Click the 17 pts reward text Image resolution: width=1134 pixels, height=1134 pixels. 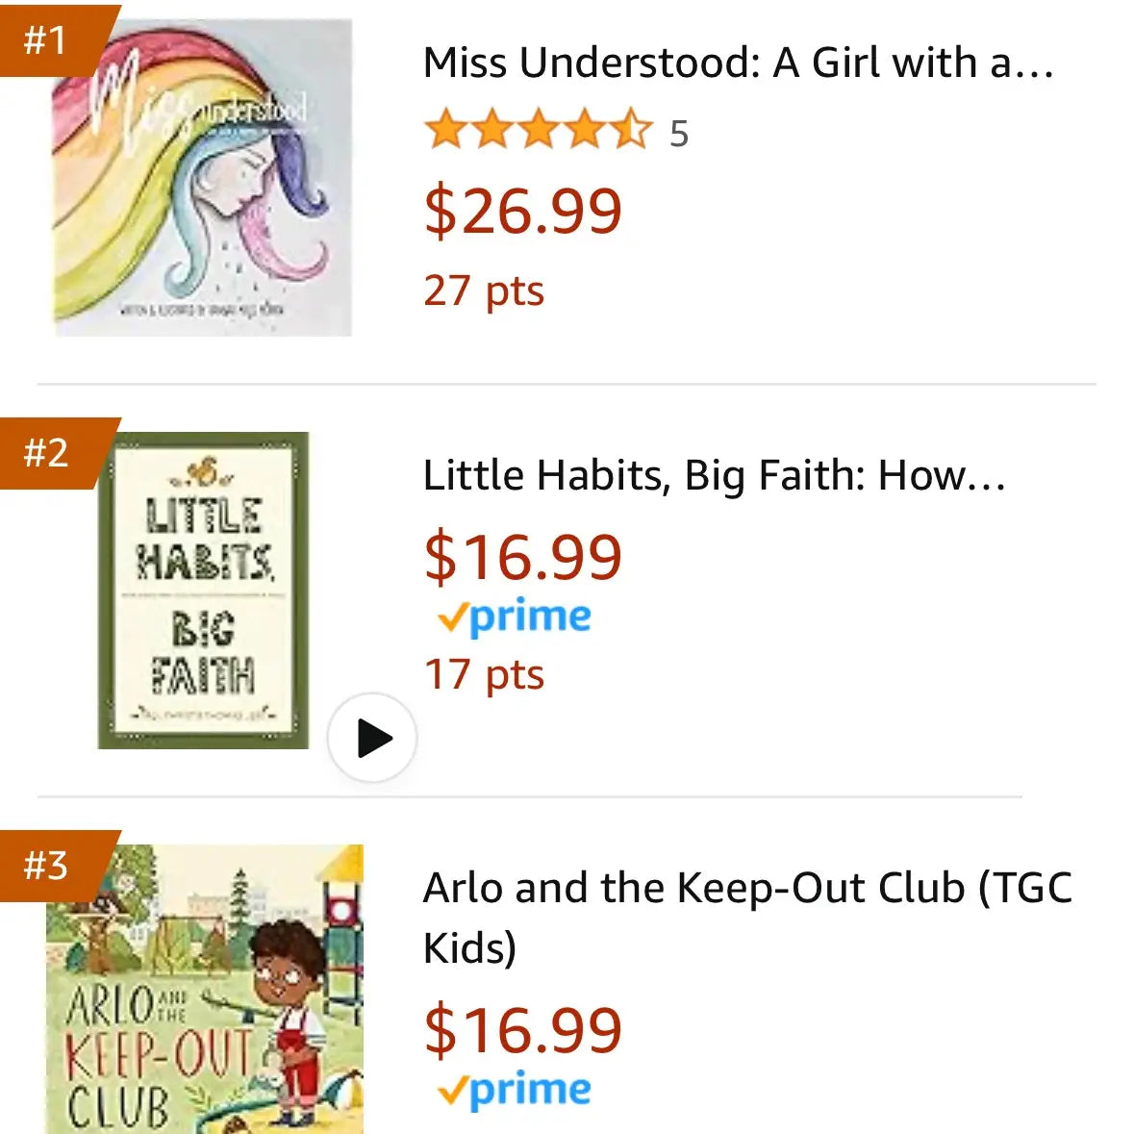point(484,675)
